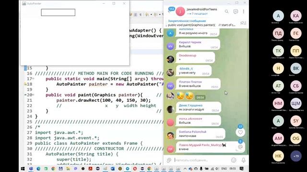
Task: Focus the Telegram message input field
Action: click(x=201, y=160)
